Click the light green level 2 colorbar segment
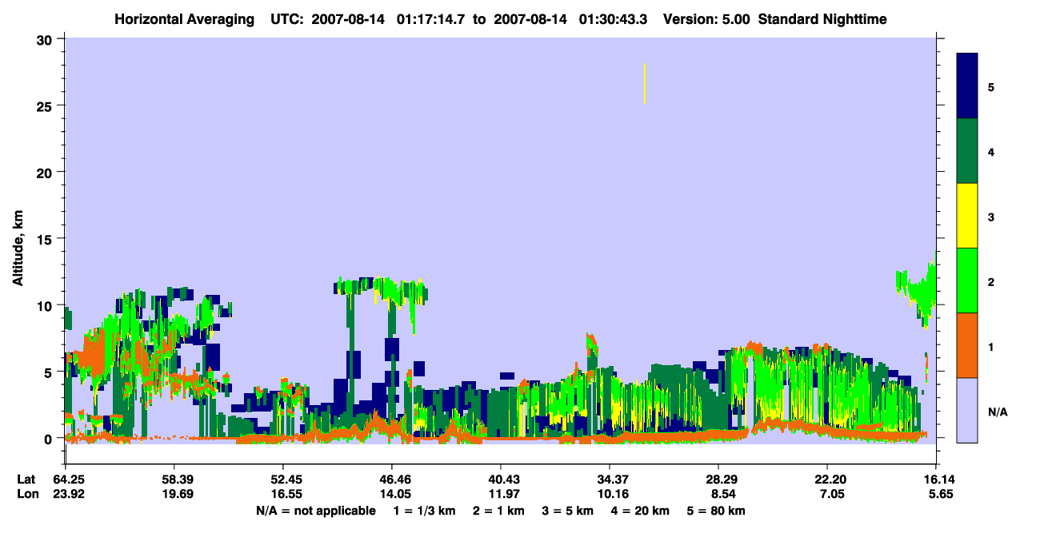Image resolution: width=1040 pixels, height=533 pixels. [x=967, y=280]
